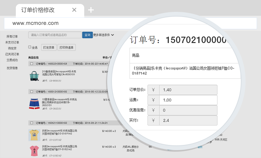This screenshot has height=158, width=261.
Task: Tick the 全选 select-all checkbox
Action: [x=30, y=47]
